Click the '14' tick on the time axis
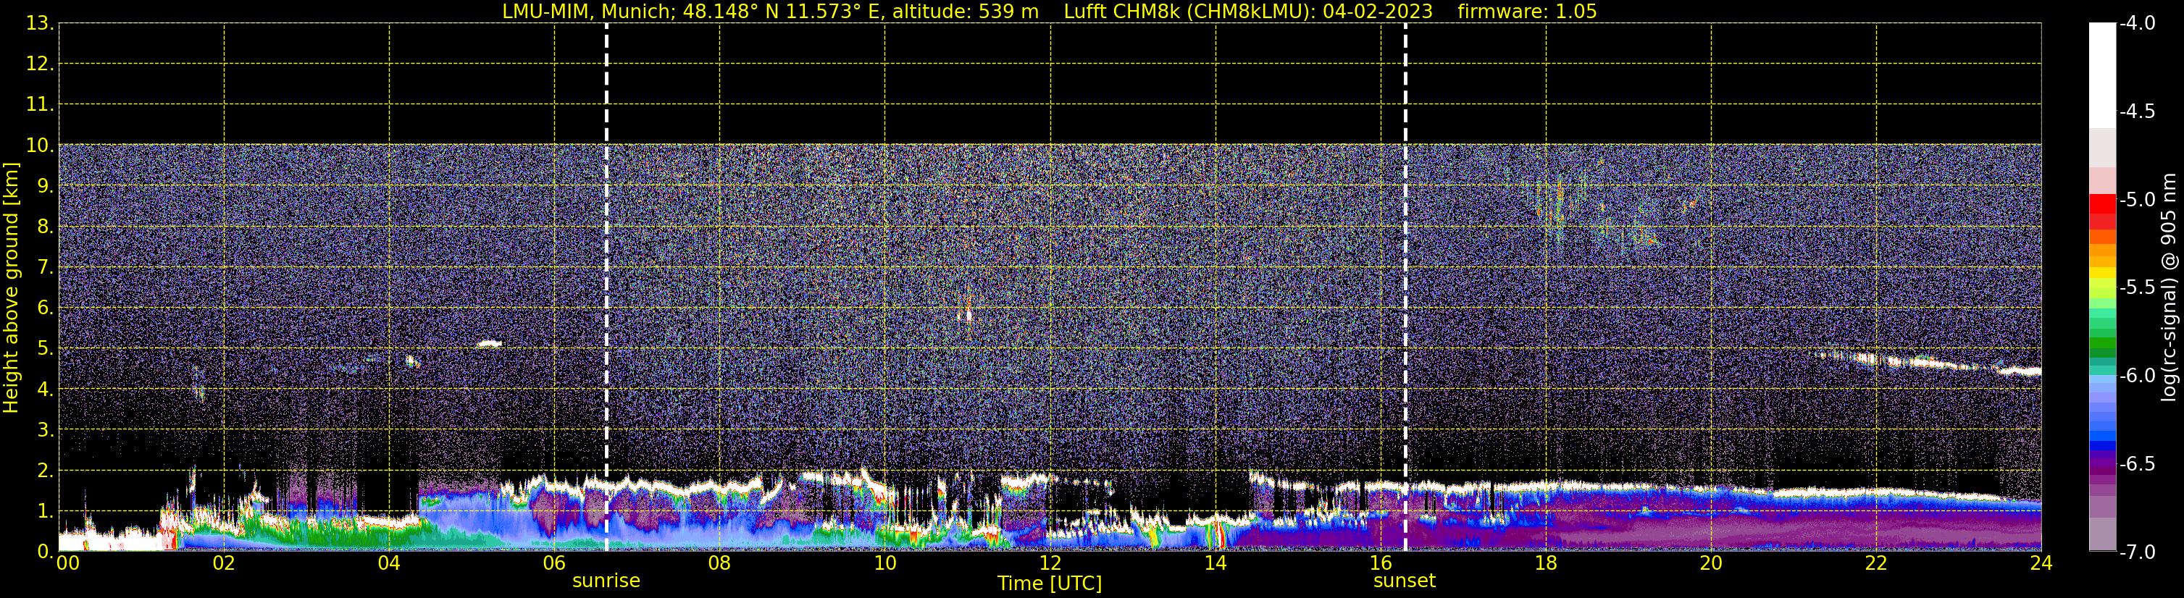The width and height of the screenshot is (2184, 598). [x=1216, y=563]
